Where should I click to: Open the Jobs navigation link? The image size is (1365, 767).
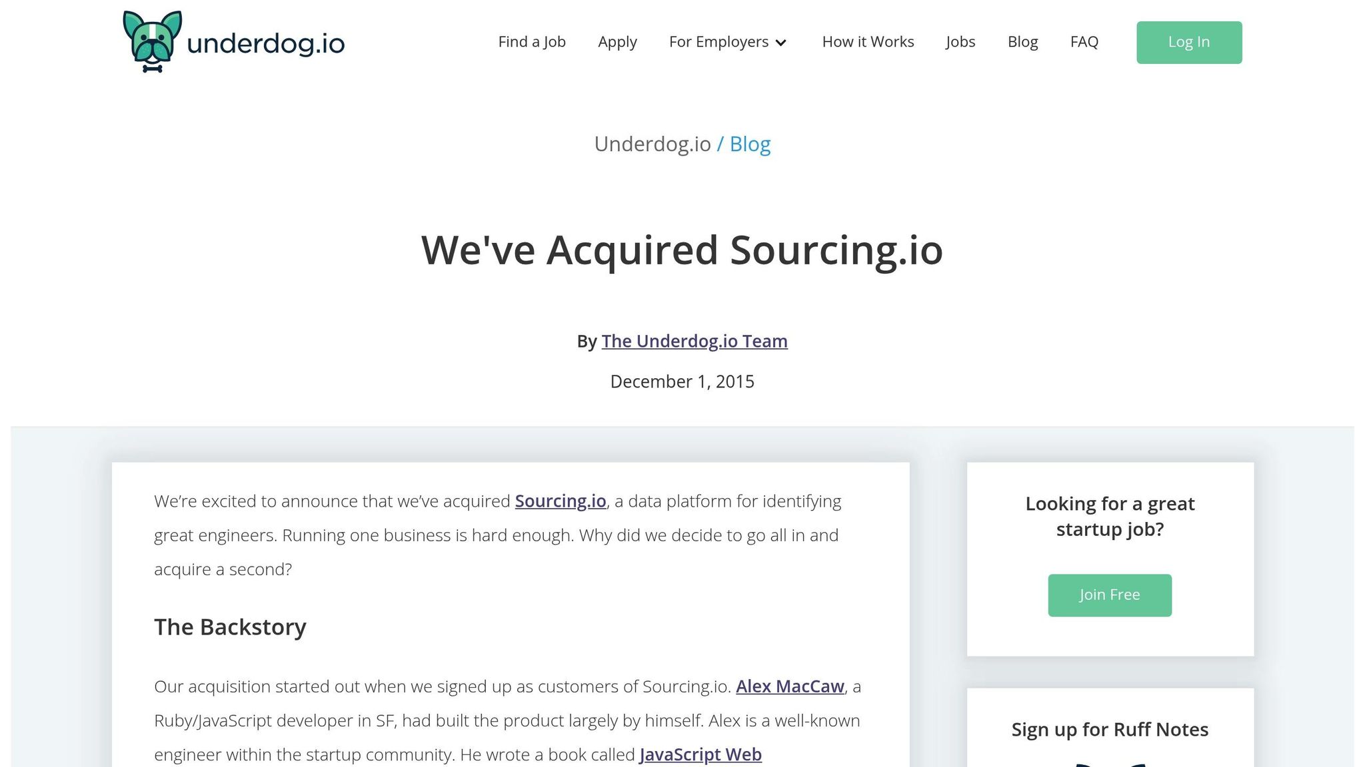pos(960,41)
